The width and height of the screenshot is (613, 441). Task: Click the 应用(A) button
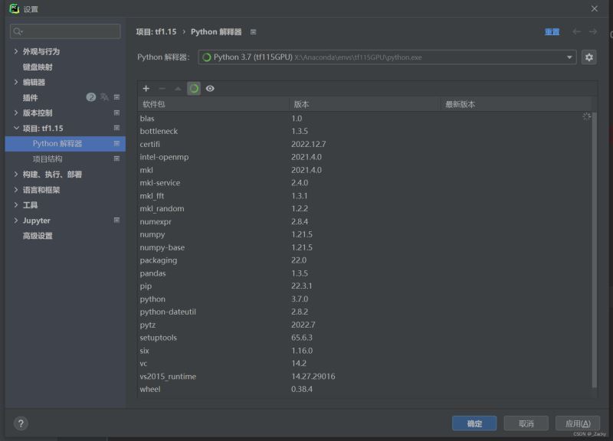click(578, 423)
